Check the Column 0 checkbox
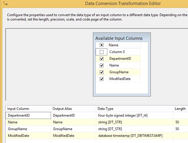This screenshot has width=188, height=143. pos(102,52)
